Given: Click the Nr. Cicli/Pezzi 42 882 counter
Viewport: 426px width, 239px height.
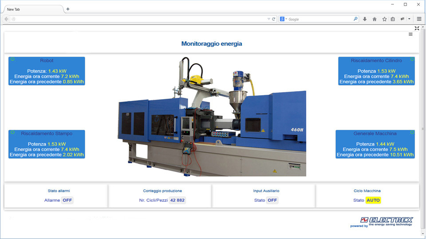Looking at the screenshot, I should tap(177, 200).
